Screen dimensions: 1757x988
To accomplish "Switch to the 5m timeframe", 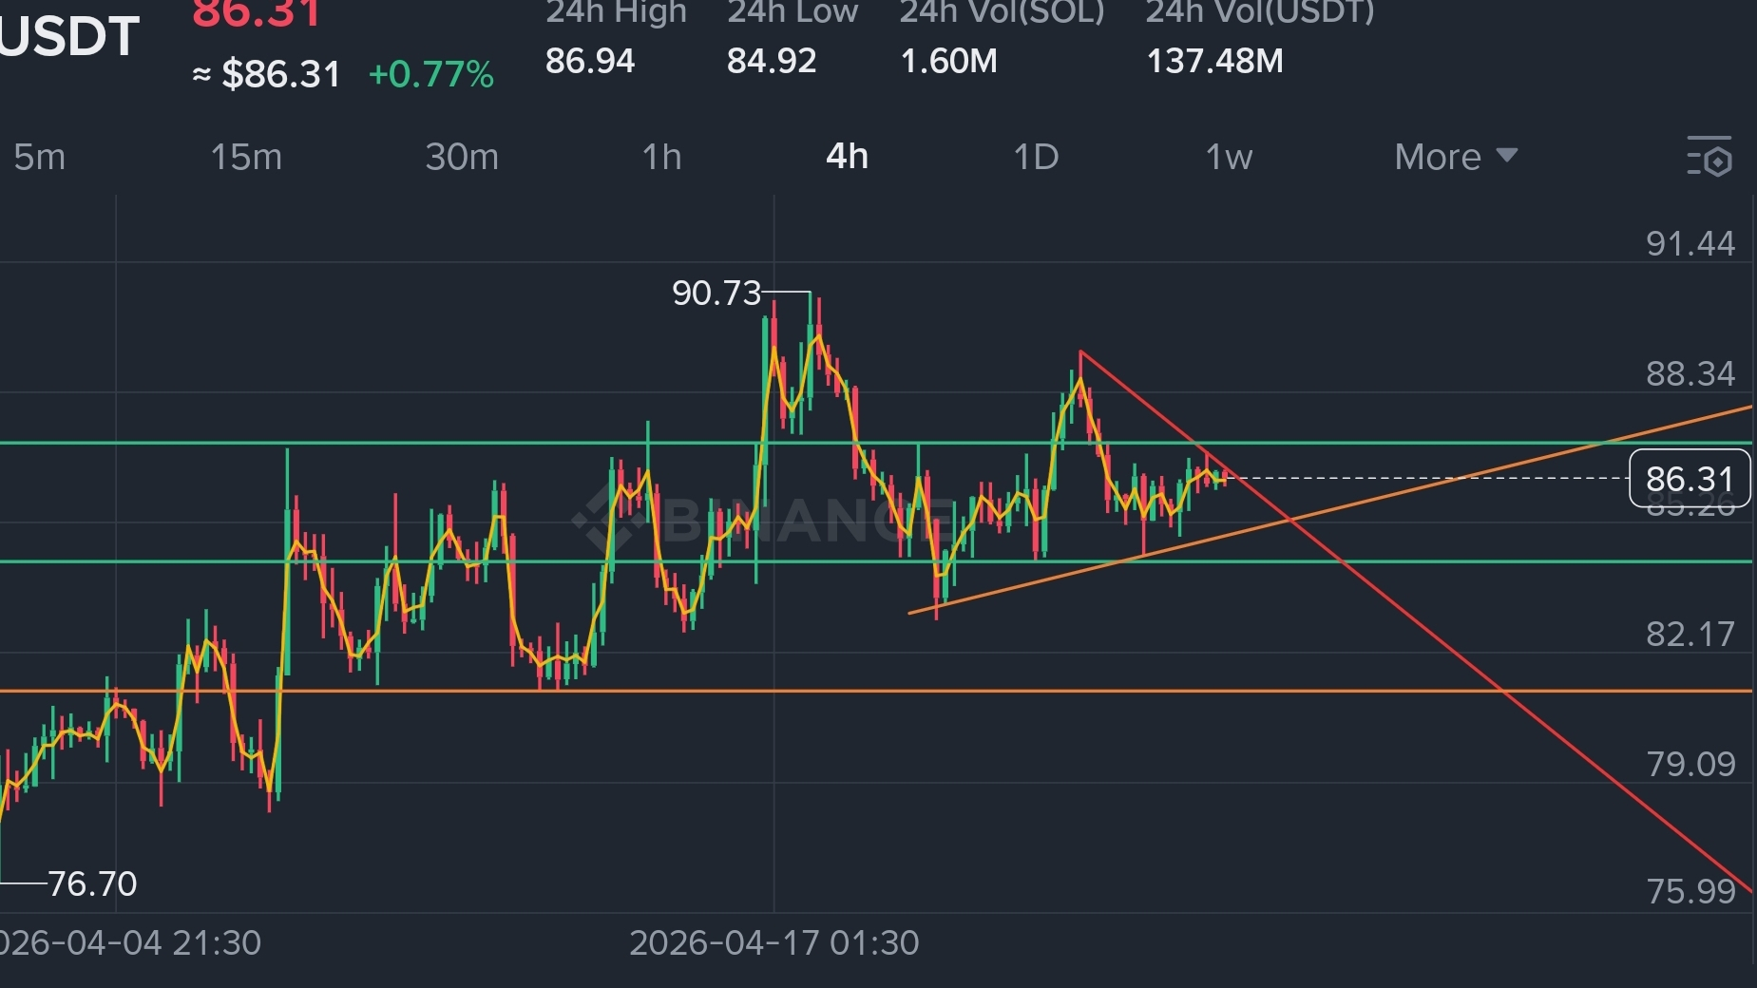I will click(x=40, y=157).
